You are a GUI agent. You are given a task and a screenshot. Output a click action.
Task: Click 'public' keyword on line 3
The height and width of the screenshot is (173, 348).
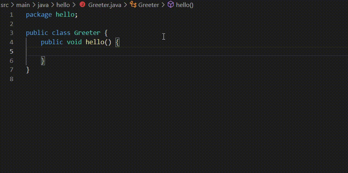[x=37, y=33]
